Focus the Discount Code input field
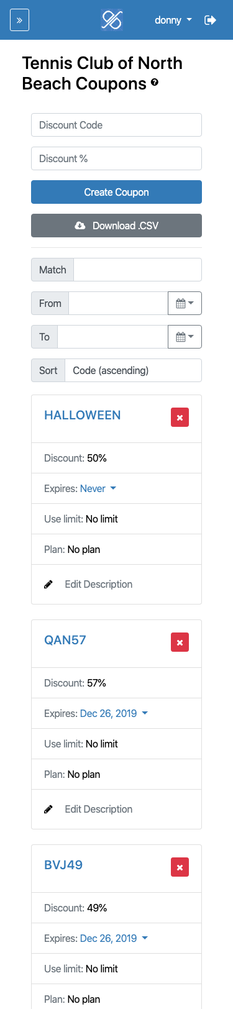This screenshot has height=1009, width=233. 116,125
